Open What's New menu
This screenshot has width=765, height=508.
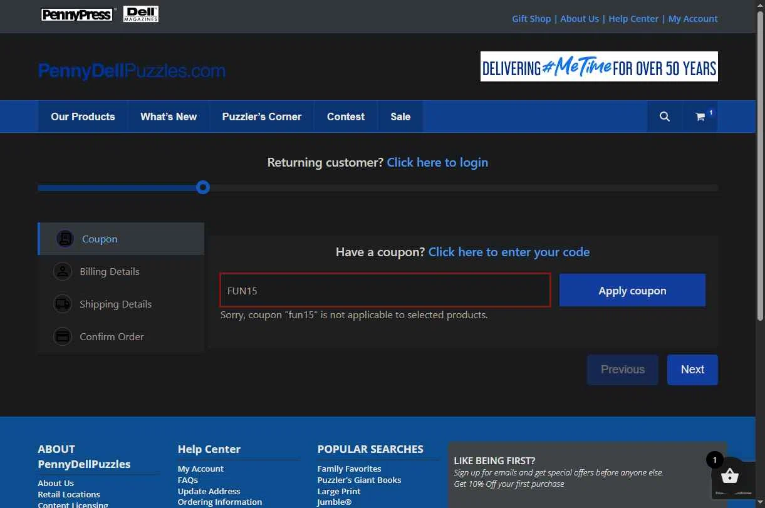click(x=169, y=117)
